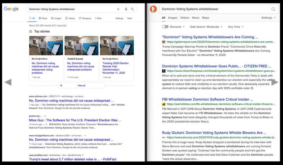Screen dimensions: 283x165
Task: Toggle the Romania region switch
Action: click(x=165, y=27)
